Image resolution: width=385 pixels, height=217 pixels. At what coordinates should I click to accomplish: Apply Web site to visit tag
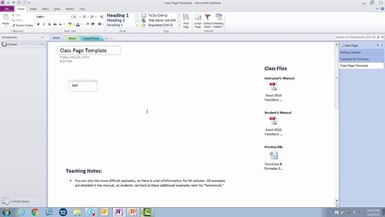tap(159, 20)
